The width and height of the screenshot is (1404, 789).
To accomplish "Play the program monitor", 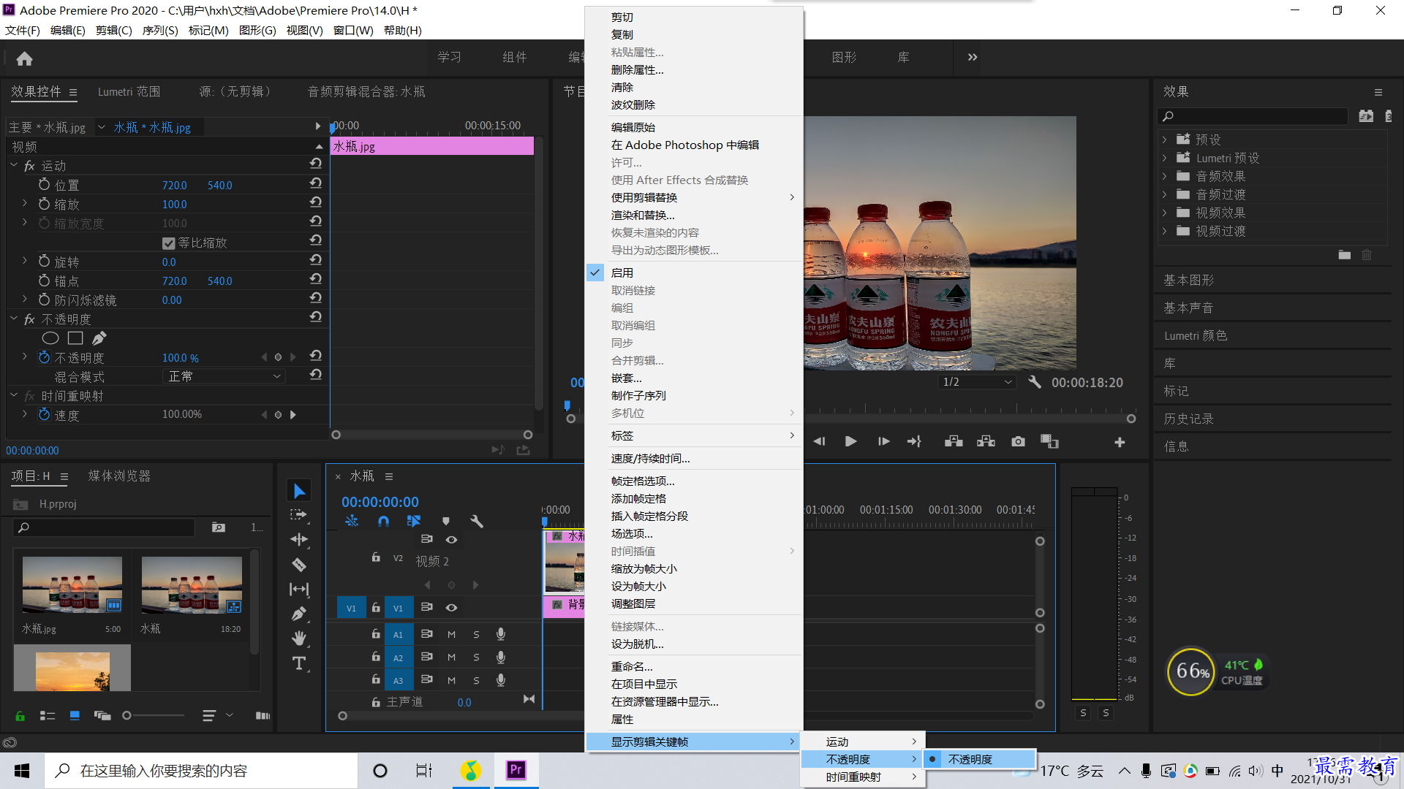I will (x=850, y=441).
